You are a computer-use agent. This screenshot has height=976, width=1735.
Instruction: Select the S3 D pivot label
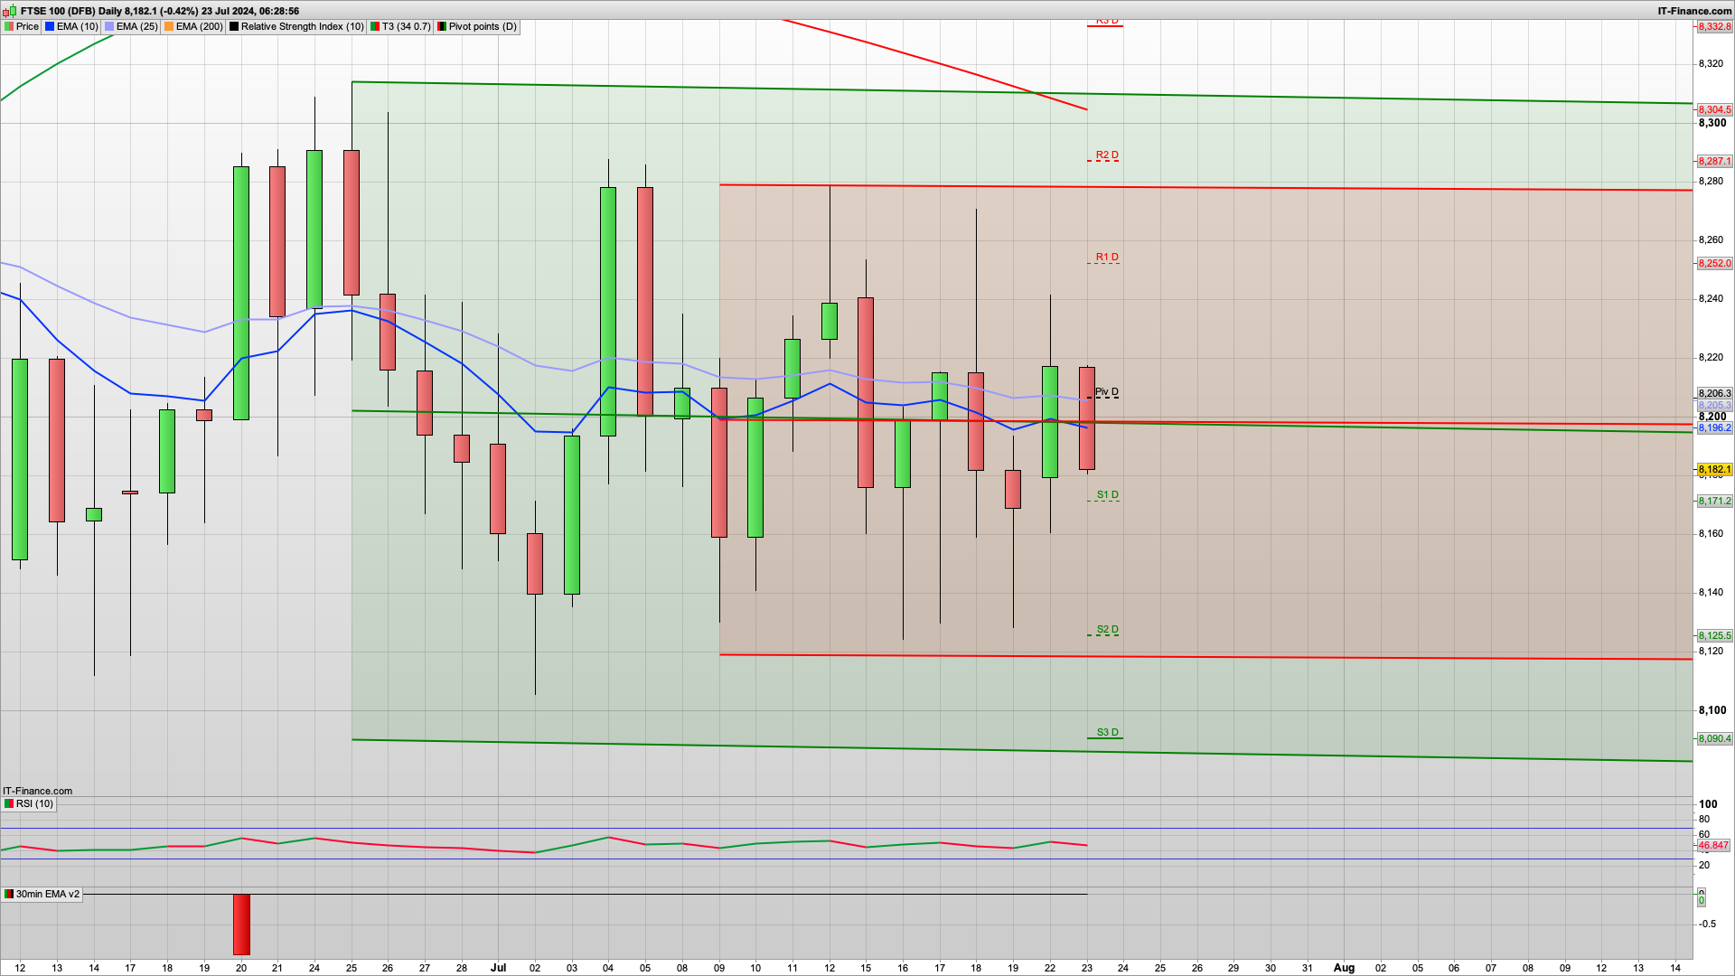pos(1108,733)
